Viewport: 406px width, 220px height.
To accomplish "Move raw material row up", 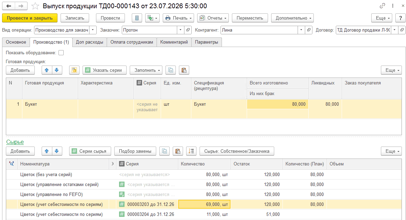I will [x=46, y=151].
